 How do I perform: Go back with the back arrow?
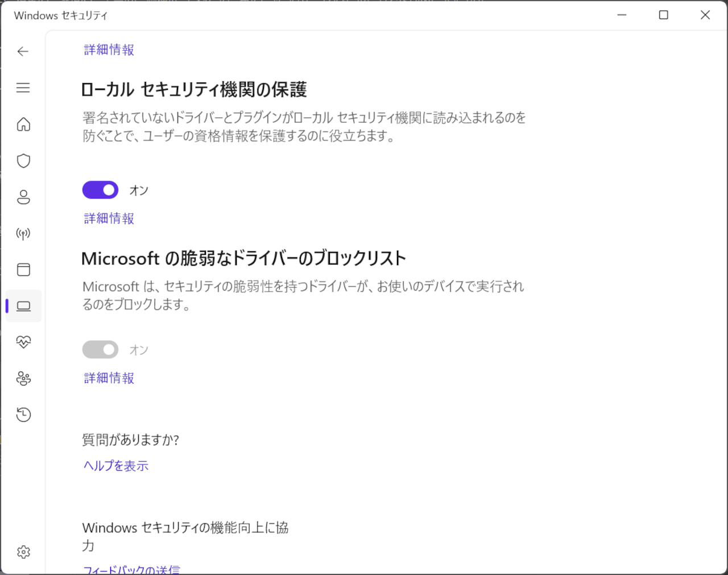pyautogui.click(x=23, y=51)
